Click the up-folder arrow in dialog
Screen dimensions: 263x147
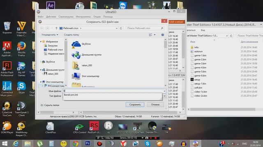click(x=57, y=28)
